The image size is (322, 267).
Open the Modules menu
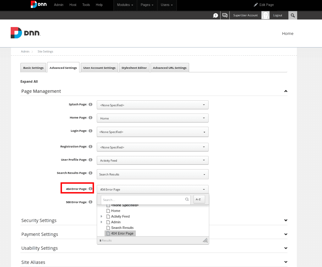click(x=125, y=5)
